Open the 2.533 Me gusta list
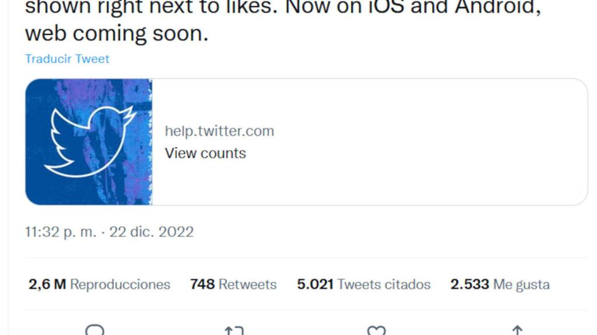 [x=499, y=284]
